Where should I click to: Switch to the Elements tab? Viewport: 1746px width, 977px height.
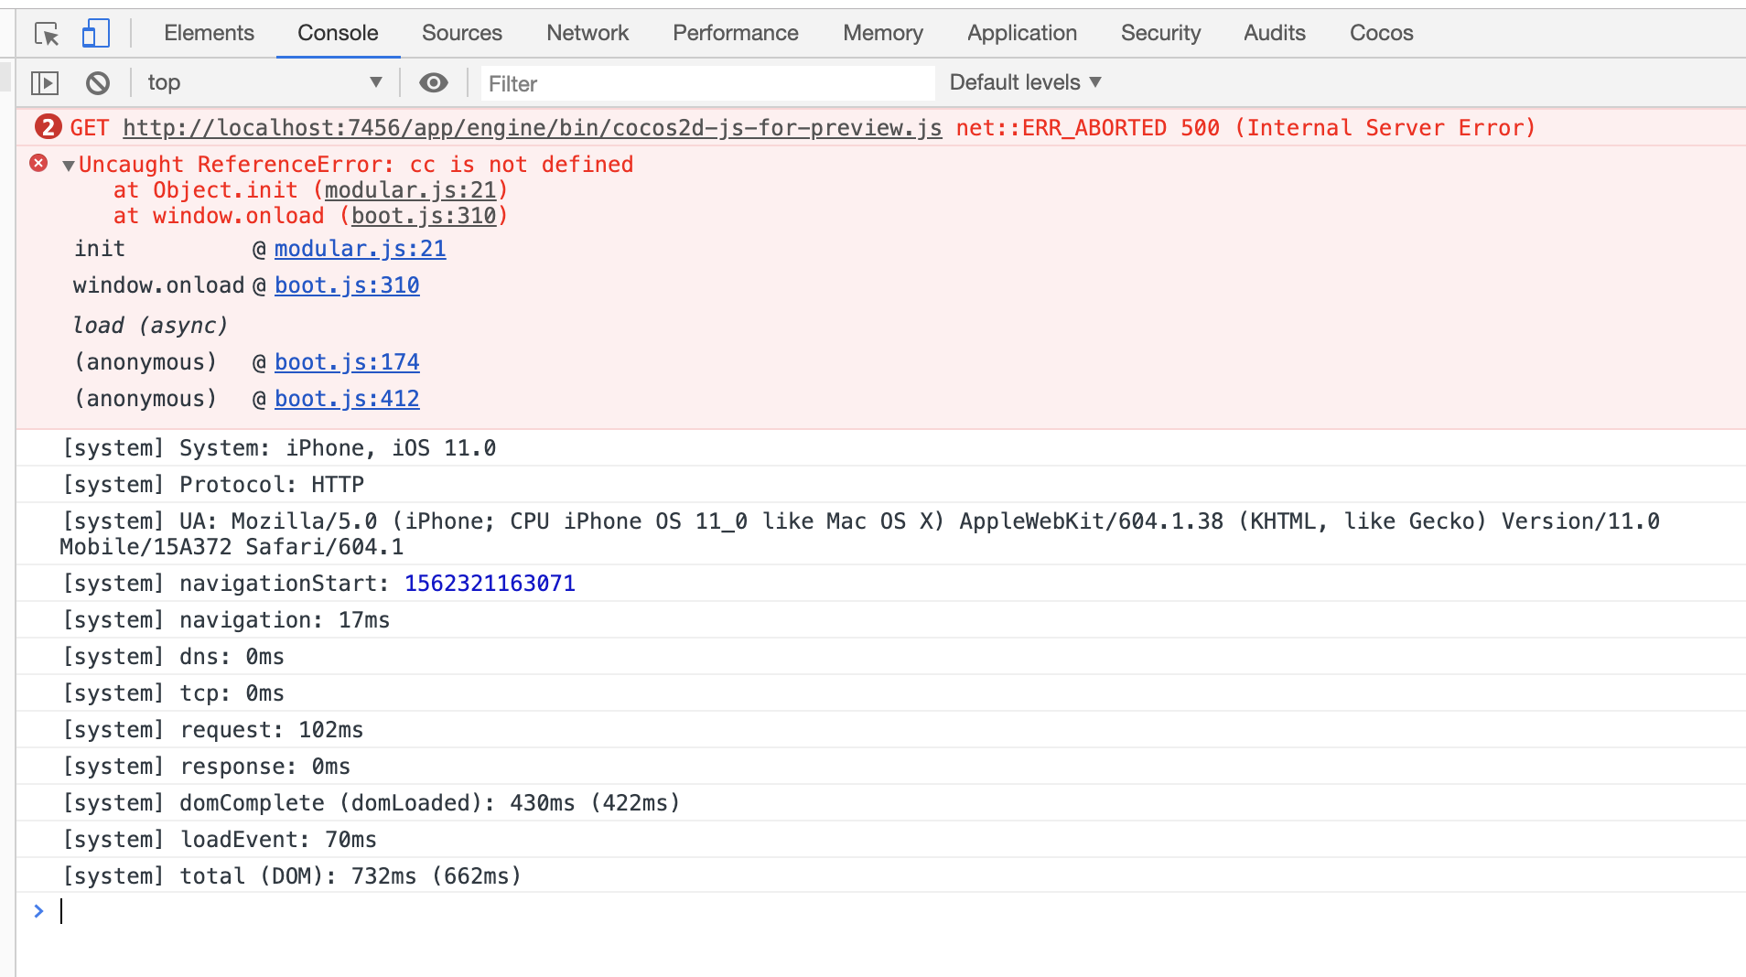209,33
